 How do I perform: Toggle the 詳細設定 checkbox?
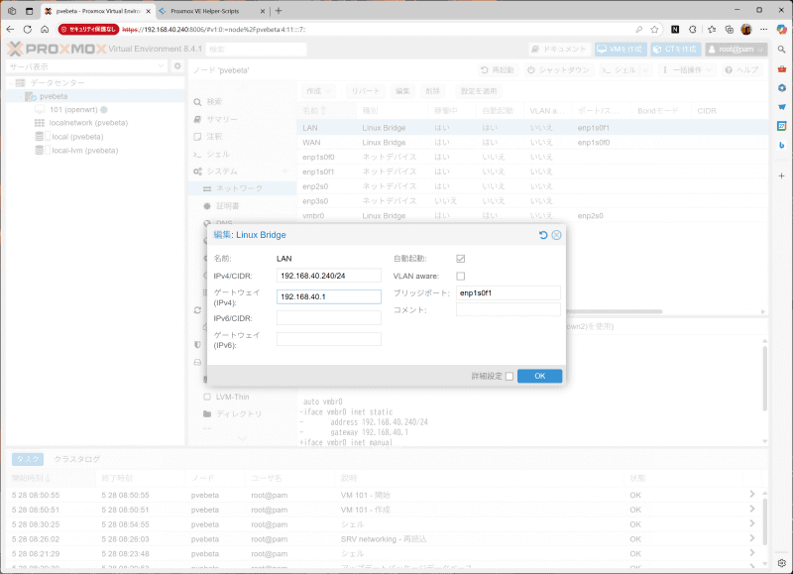click(x=510, y=377)
